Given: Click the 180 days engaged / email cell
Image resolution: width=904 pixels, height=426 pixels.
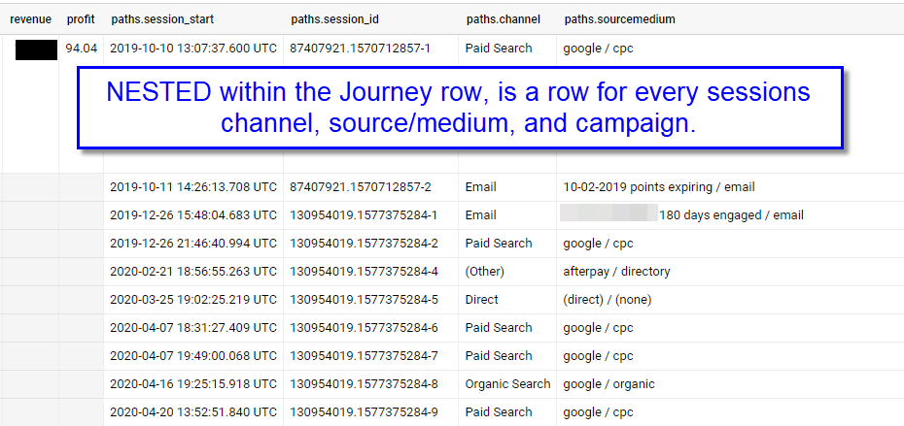Looking at the screenshot, I should [x=731, y=215].
